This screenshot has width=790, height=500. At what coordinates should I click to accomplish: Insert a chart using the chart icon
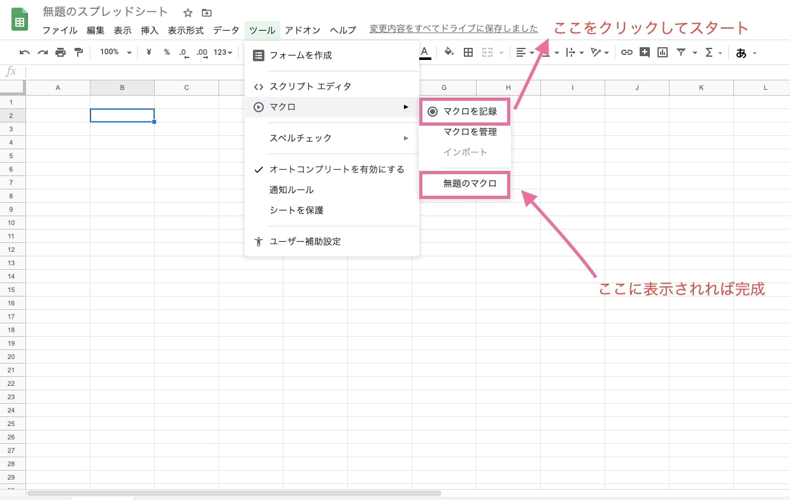[663, 52]
